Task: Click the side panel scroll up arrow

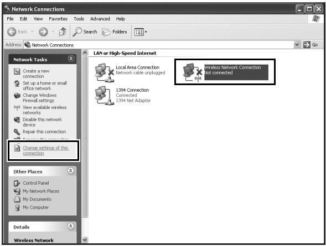Action: (85, 53)
